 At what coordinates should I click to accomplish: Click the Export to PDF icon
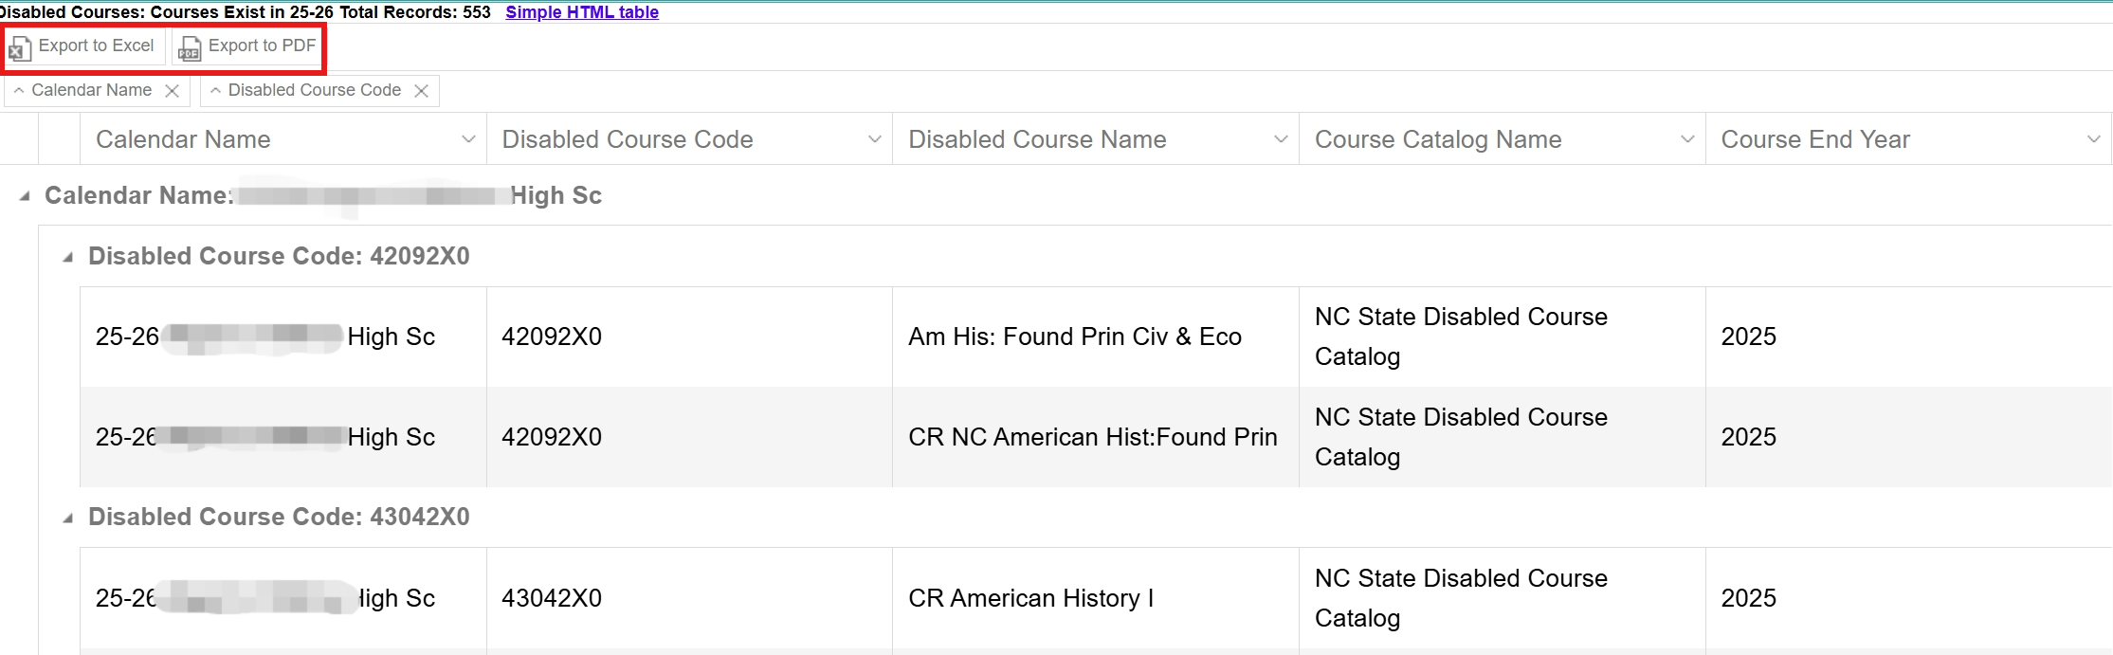[190, 47]
